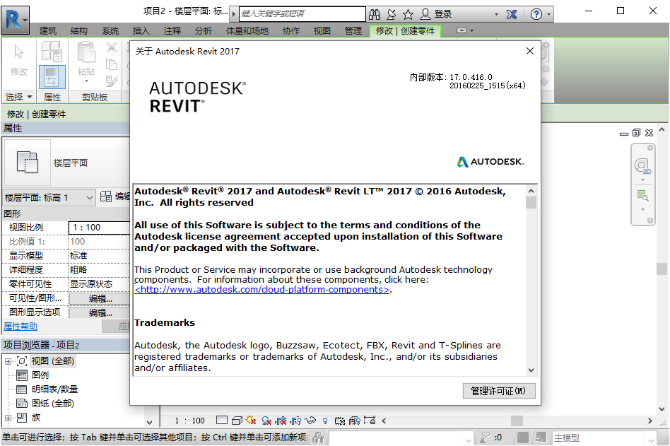Open the 管理 ribbon tab
This screenshot has height=446, width=670.
pyautogui.click(x=353, y=31)
